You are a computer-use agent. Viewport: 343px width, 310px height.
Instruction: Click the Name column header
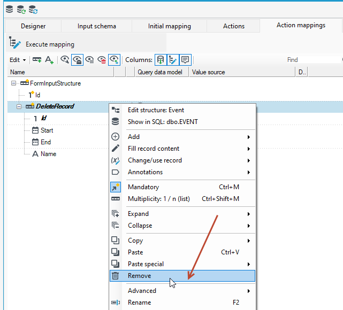coord(60,72)
